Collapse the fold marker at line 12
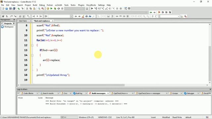Screen dimensions: 212x119 click(x=32, y=45)
